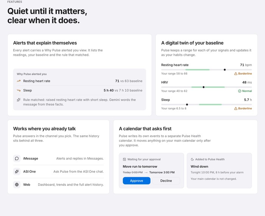Click the '5.7 h' sleep reading
Screen dimensions: 265x216
point(248,100)
